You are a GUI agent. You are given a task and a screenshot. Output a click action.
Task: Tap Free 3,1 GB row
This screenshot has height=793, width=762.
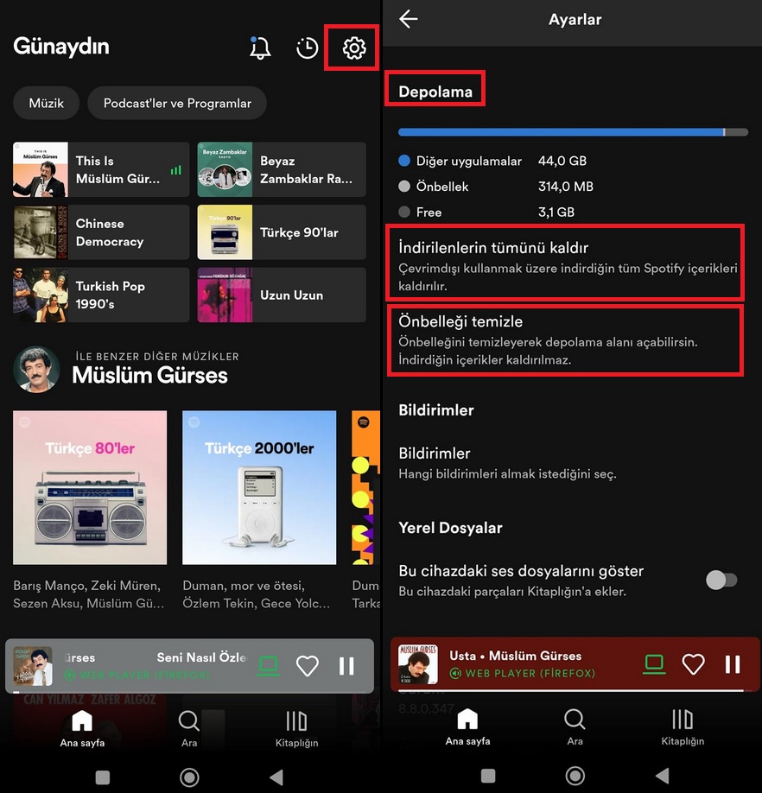pos(486,213)
